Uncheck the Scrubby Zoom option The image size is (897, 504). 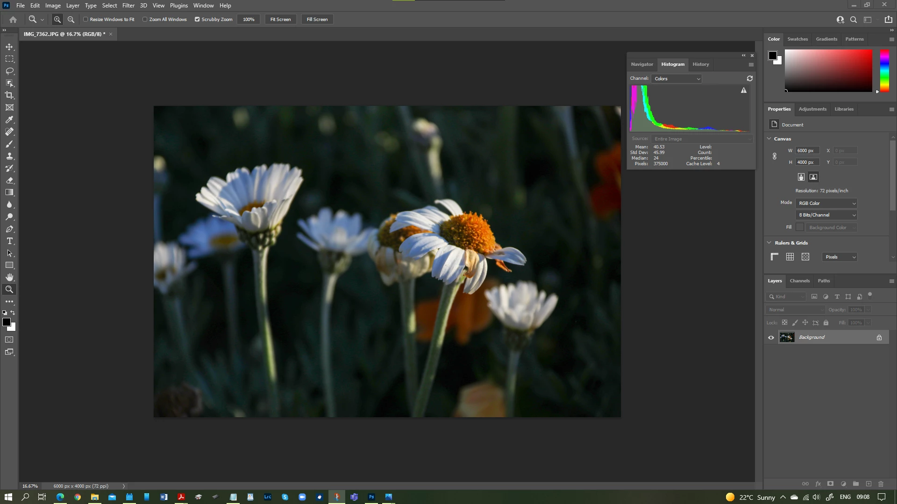(x=197, y=20)
